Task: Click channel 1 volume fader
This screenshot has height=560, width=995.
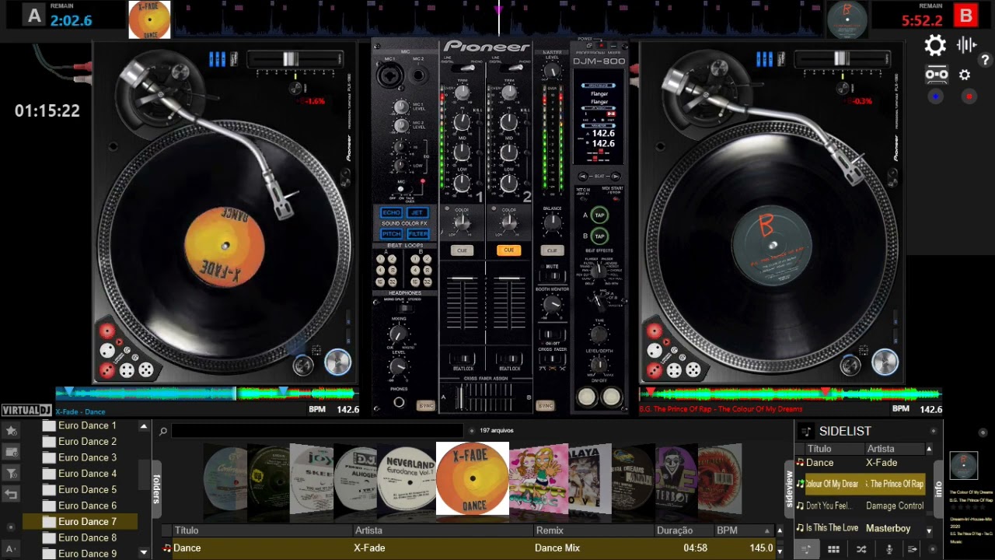Action: coord(463,278)
